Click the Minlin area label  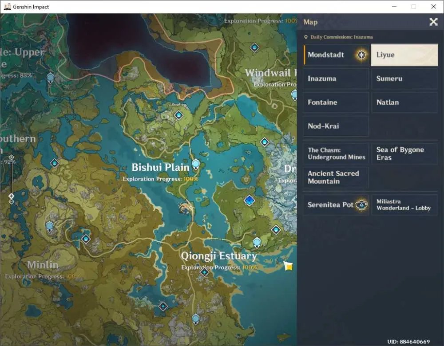click(x=43, y=265)
